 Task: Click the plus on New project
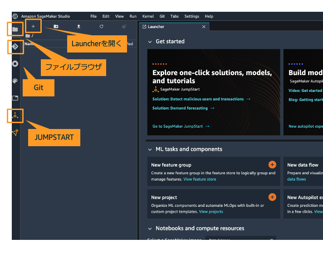272,197
